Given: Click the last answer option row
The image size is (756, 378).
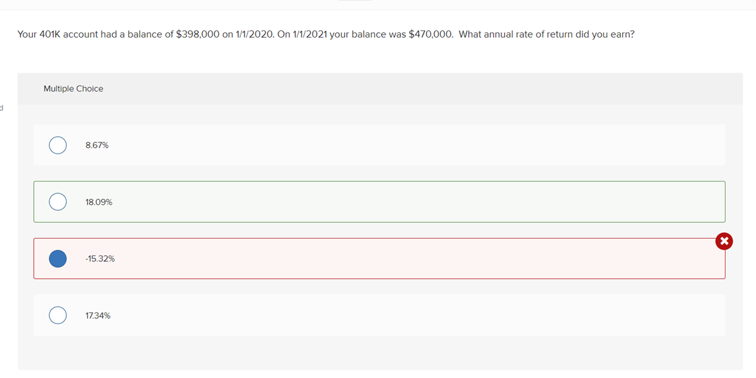Looking at the screenshot, I should tap(379, 315).
